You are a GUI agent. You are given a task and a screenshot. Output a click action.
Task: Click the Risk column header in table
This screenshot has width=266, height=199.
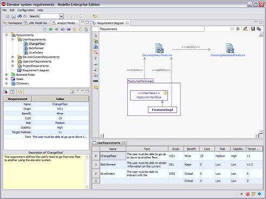point(222,149)
